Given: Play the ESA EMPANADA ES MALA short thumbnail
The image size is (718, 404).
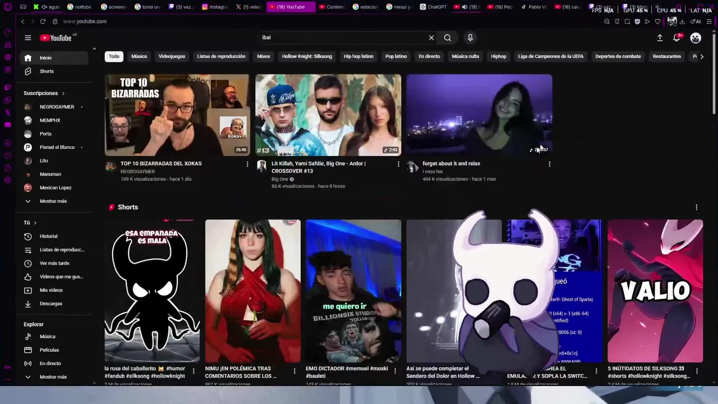Looking at the screenshot, I should pos(152,291).
